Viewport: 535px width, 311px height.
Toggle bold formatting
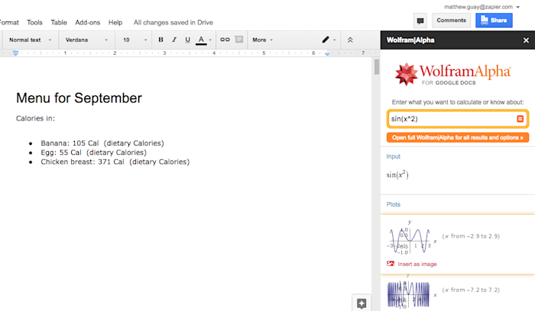[160, 40]
